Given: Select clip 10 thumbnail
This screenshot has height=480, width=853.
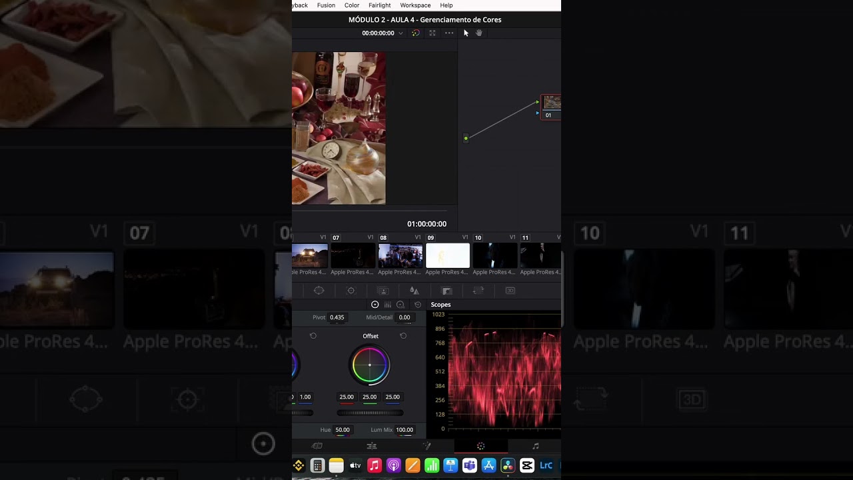Looking at the screenshot, I should coord(495,255).
